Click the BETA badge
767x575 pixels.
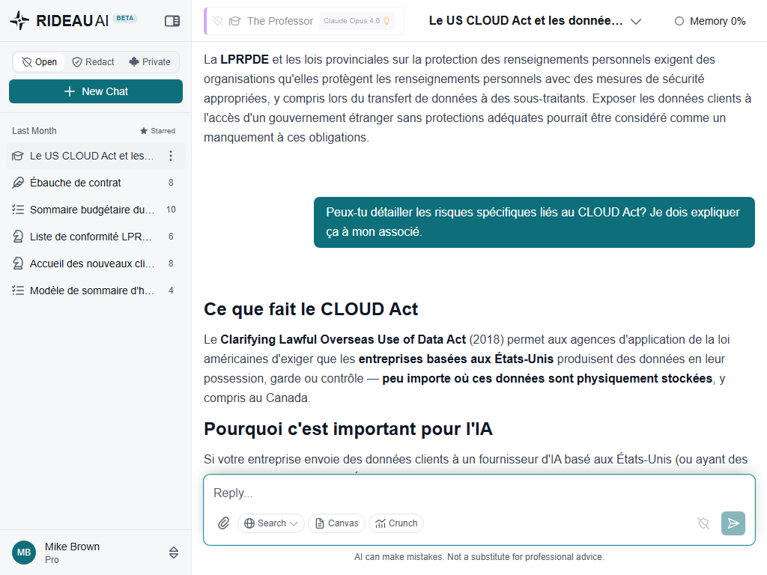(x=125, y=18)
